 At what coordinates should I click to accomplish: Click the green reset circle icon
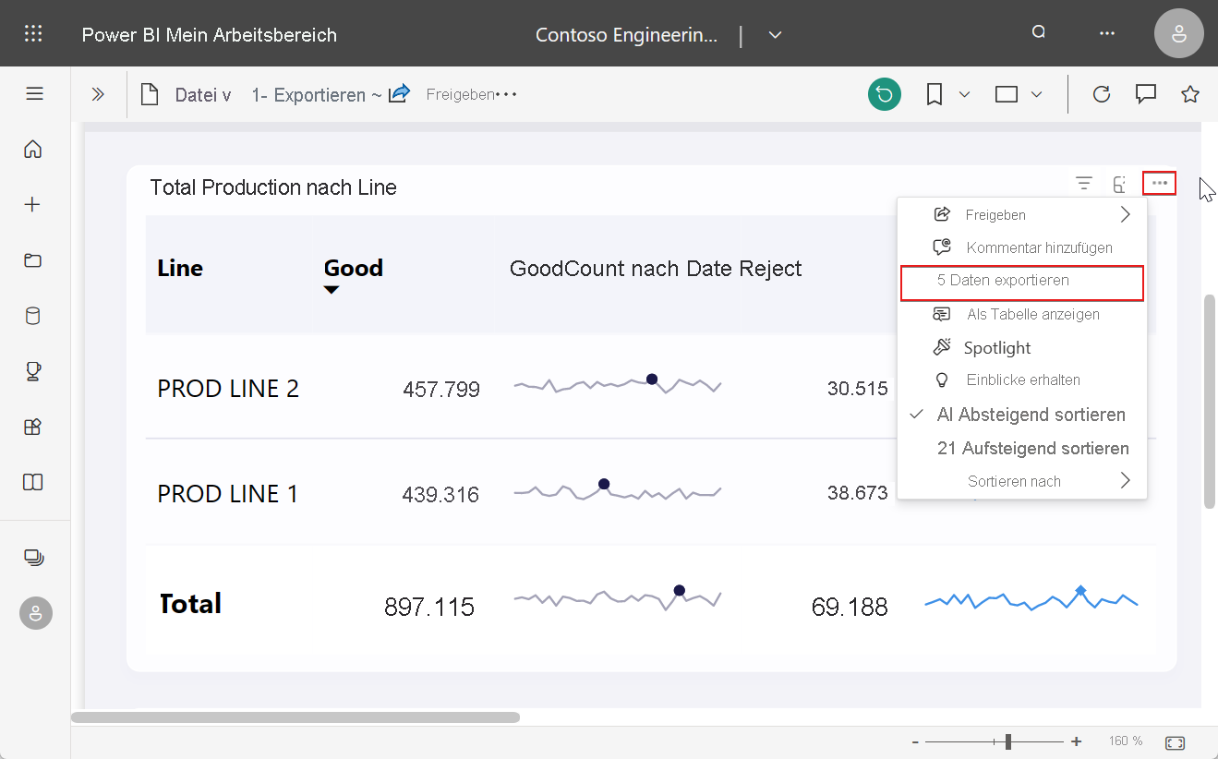[884, 94]
